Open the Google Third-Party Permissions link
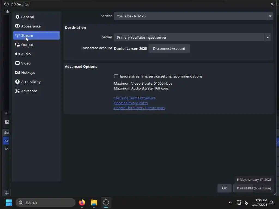 coord(139,108)
